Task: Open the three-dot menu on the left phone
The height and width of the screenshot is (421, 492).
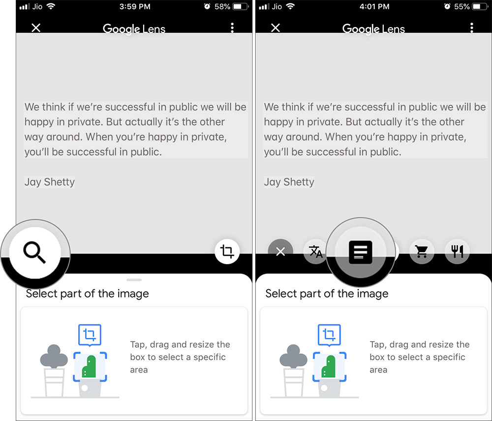Action: tap(232, 28)
